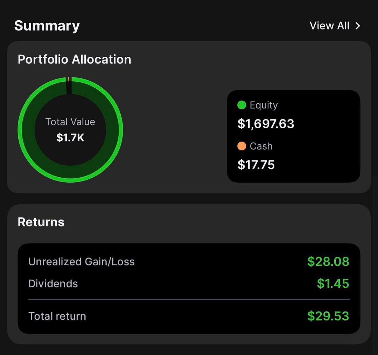Click the Cash label in the legend
378x355 pixels.
tap(261, 146)
